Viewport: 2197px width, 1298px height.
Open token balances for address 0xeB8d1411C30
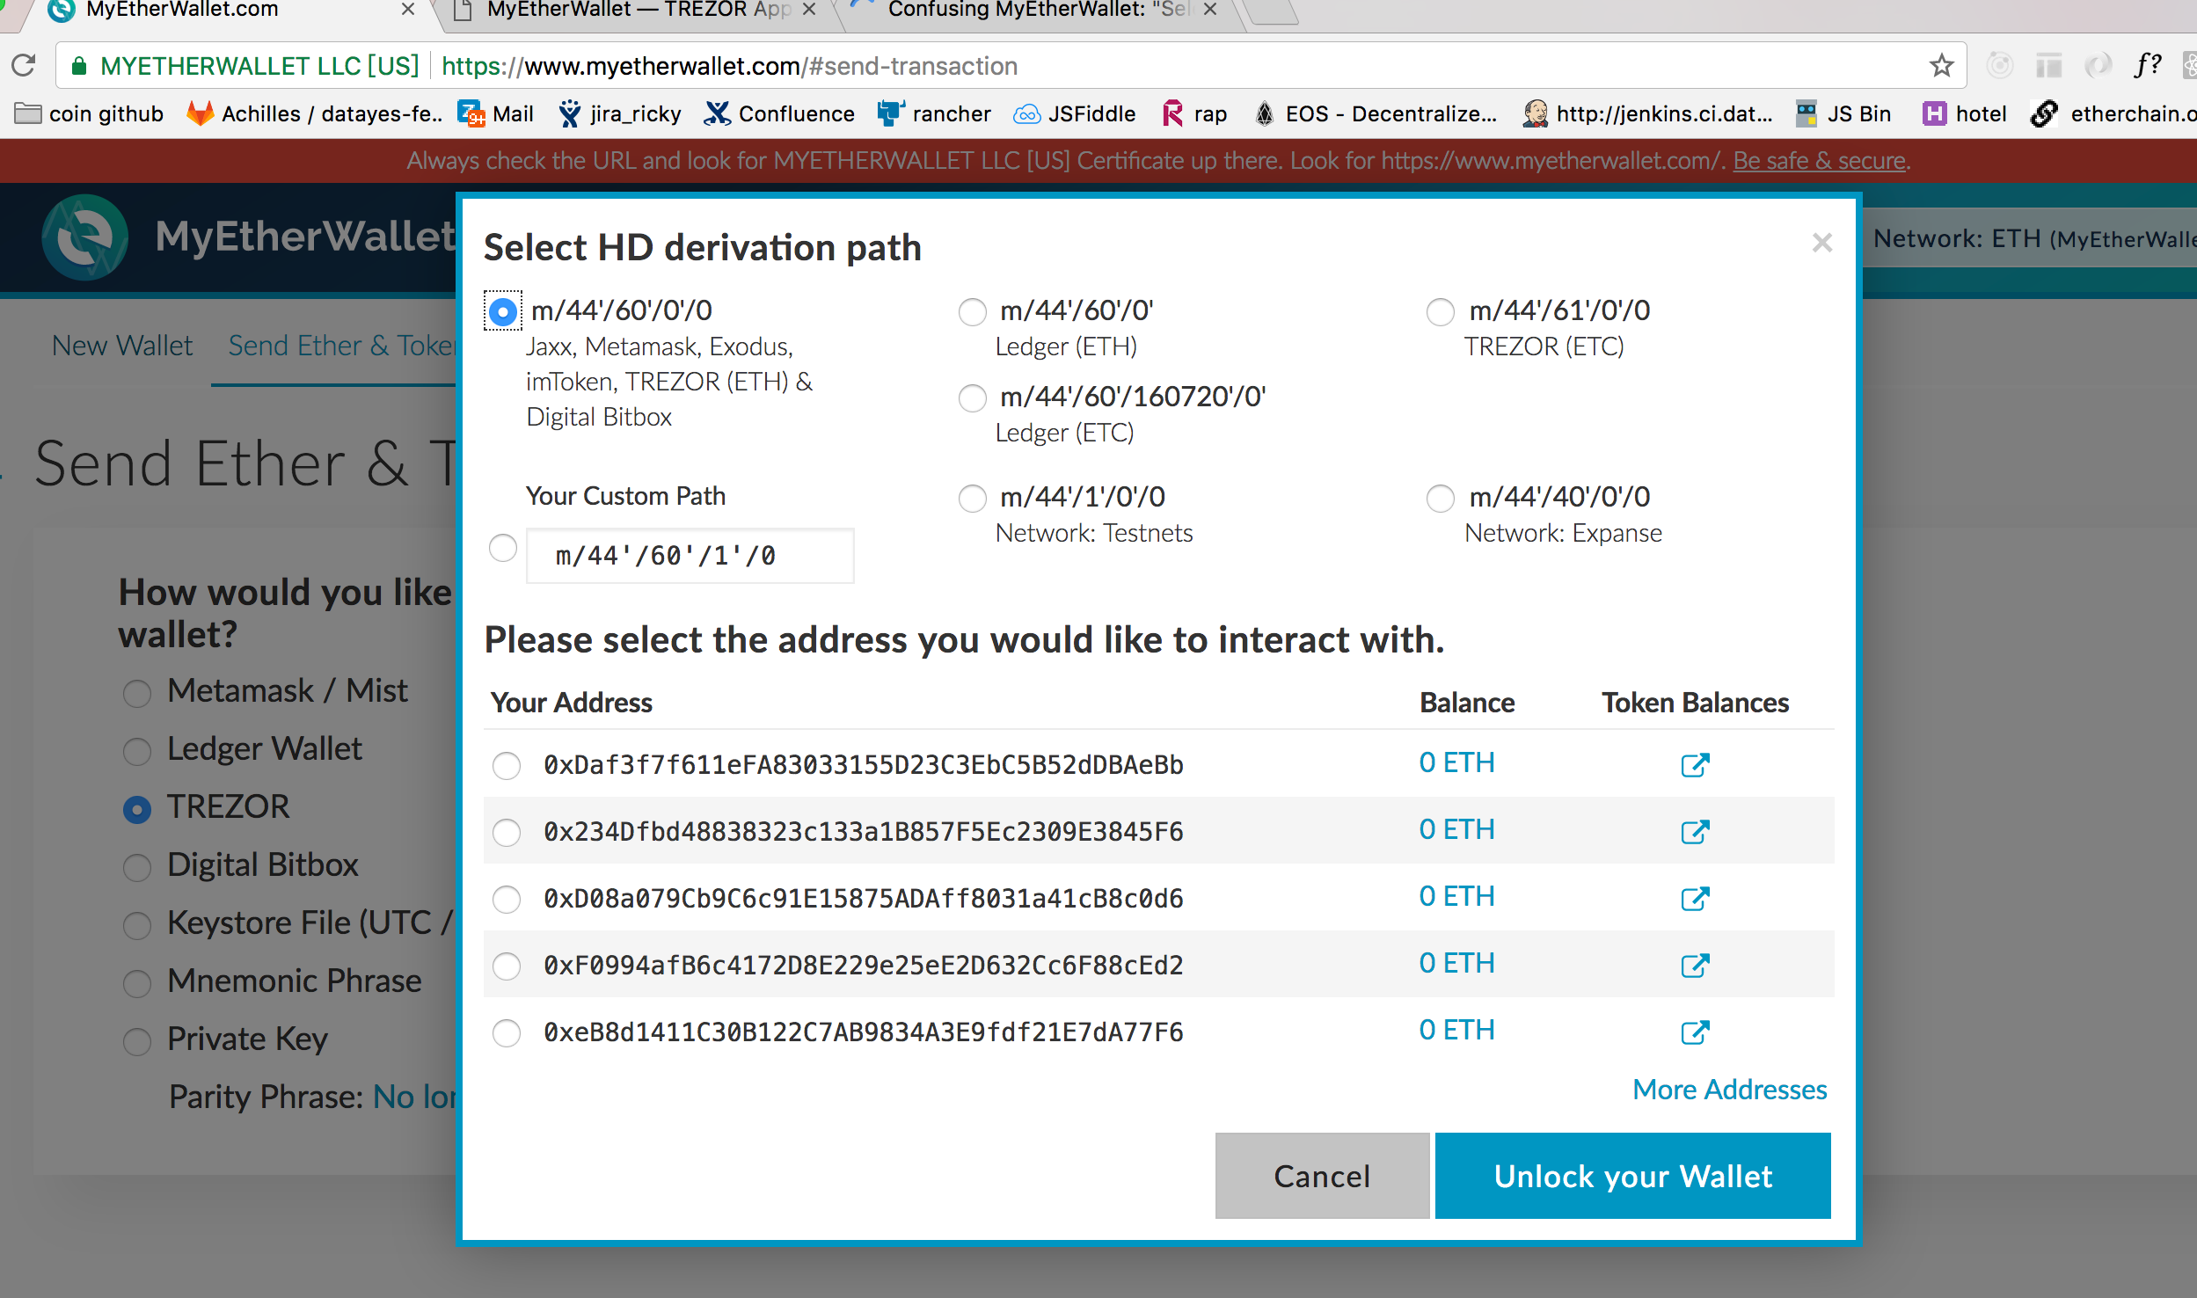click(x=1694, y=1032)
